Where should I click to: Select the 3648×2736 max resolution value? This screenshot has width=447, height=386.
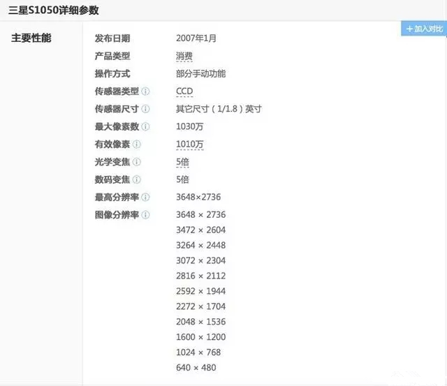coord(198,197)
